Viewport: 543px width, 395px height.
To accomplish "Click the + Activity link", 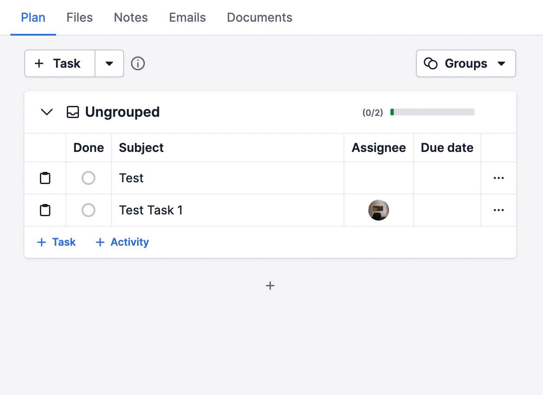I will point(121,242).
